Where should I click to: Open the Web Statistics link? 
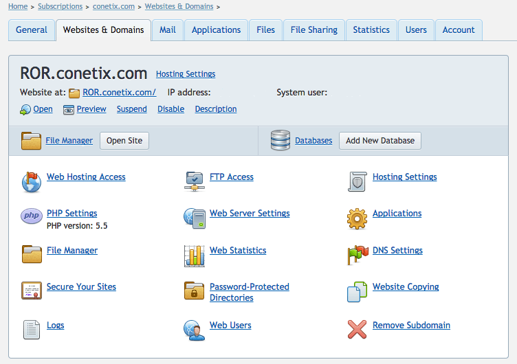tap(238, 251)
